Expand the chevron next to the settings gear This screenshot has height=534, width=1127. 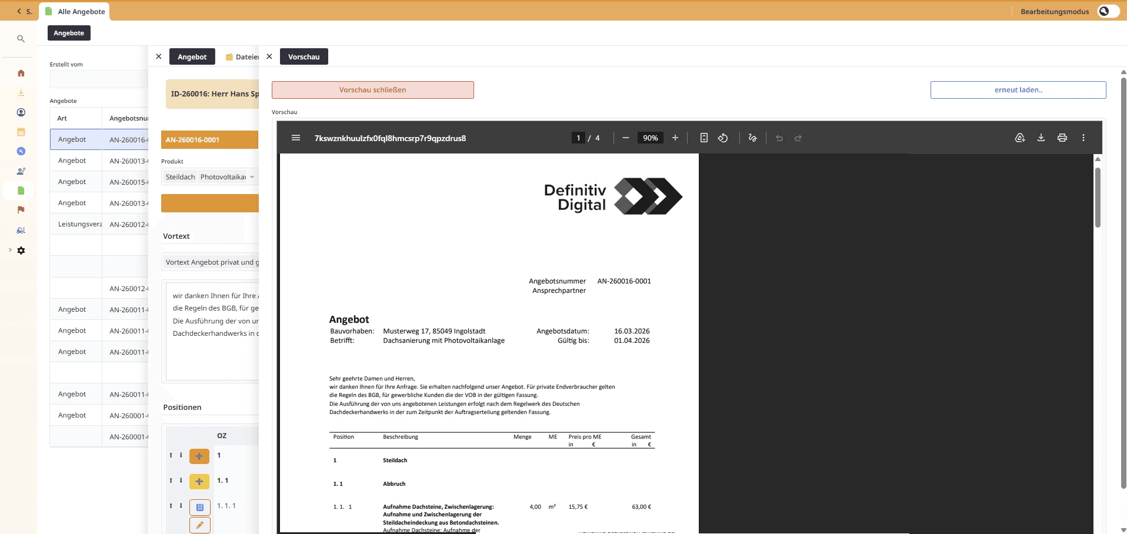pos(9,250)
